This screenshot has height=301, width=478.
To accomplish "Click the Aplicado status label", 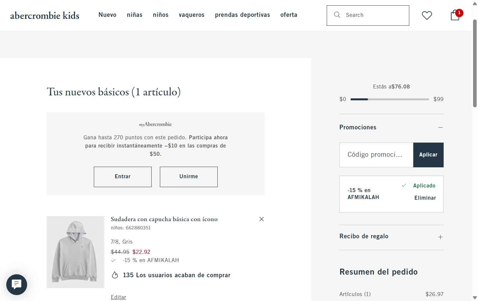I will coord(424,185).
